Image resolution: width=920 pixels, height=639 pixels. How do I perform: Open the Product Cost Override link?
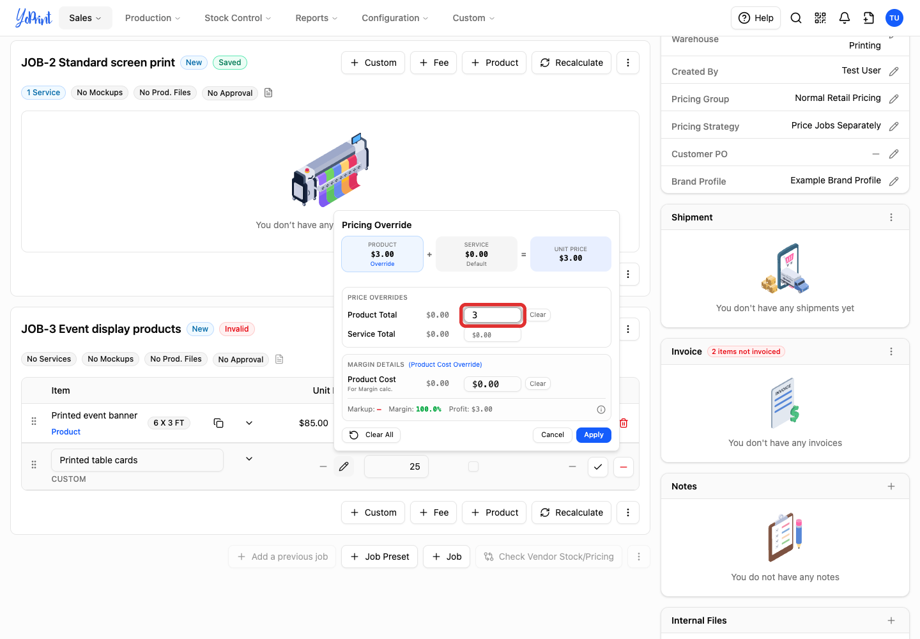[445, 365]
